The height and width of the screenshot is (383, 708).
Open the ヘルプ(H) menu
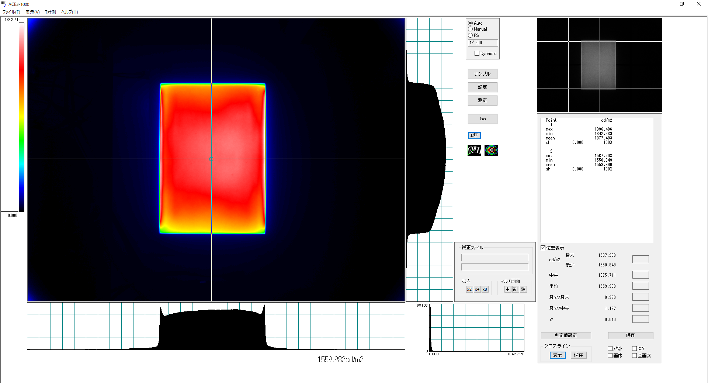[x=69, y=12]
